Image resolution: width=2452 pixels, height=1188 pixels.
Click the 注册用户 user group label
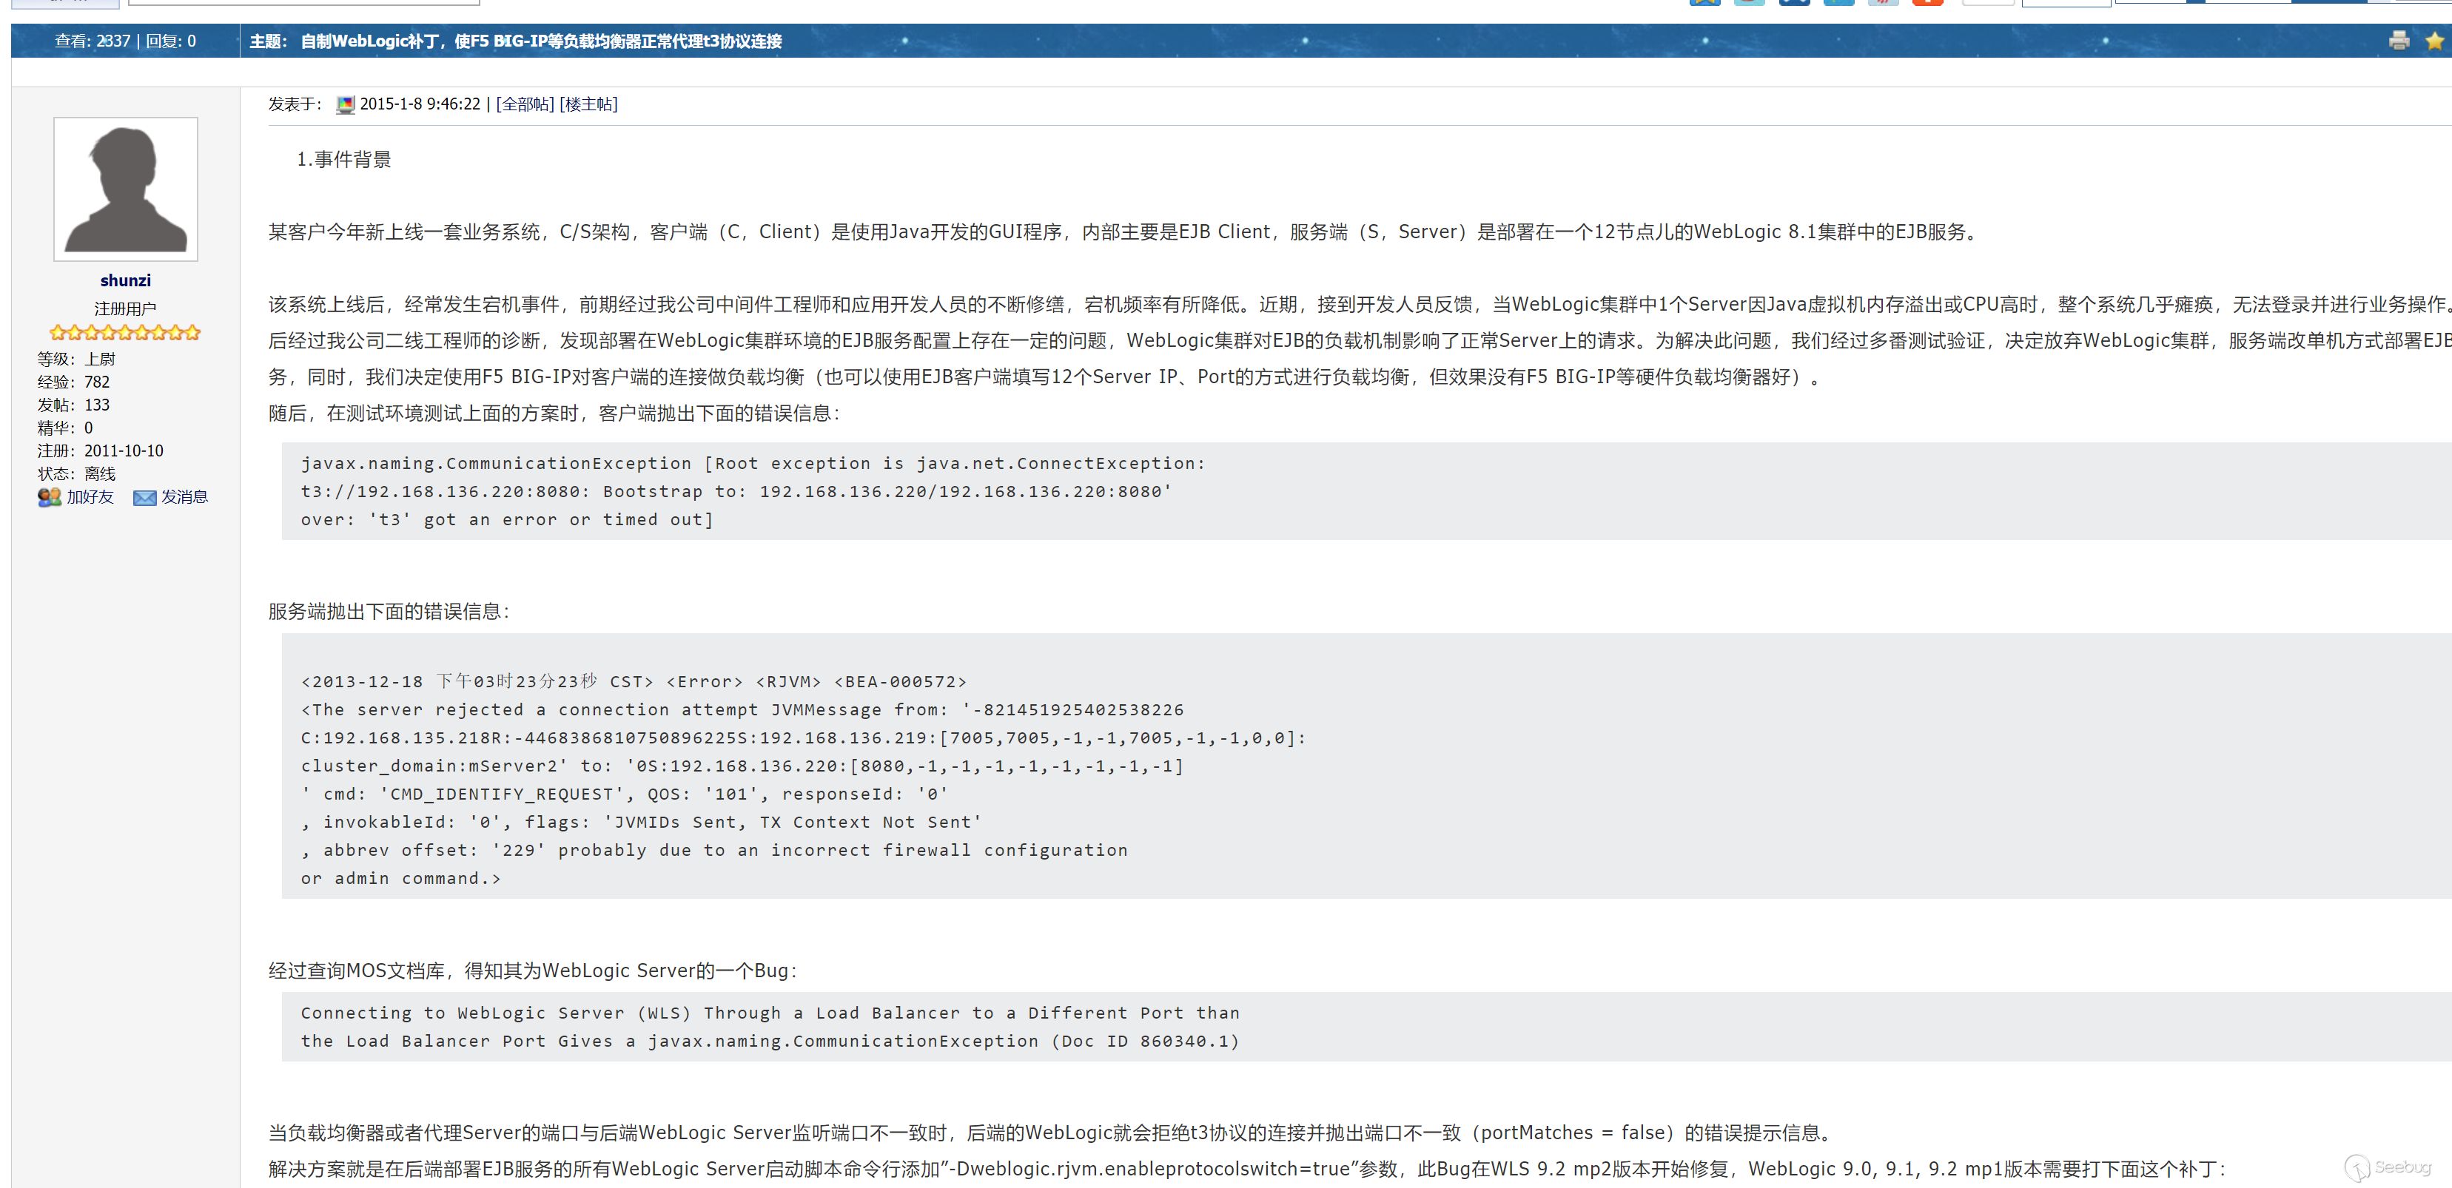pyautogui.click(x=126, y=308)
